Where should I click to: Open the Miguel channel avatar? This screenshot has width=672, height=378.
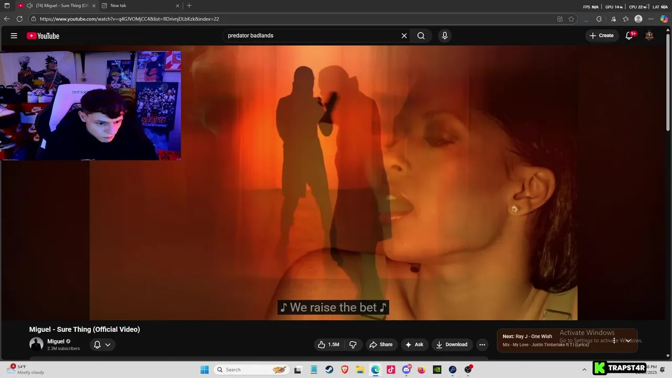click(x=36, y=344)
